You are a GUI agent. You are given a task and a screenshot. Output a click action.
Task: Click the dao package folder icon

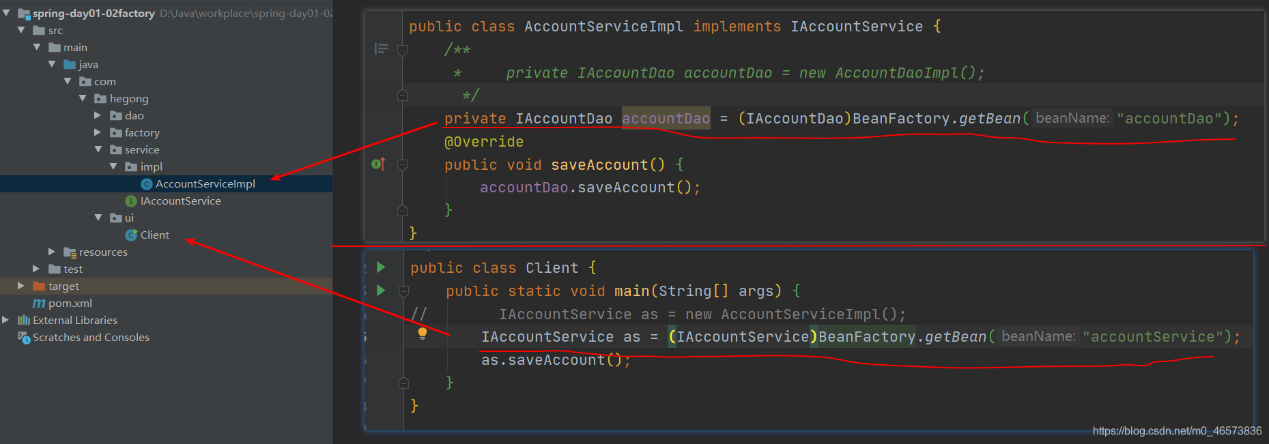click(116, 116)
